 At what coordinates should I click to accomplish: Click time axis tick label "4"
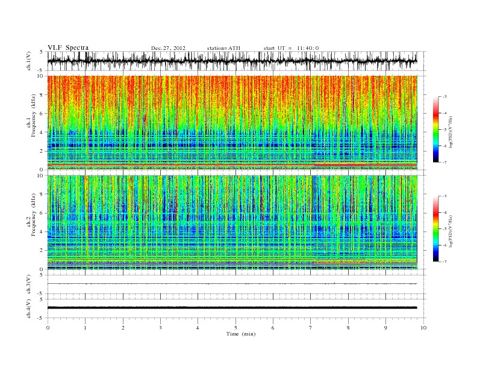pos(198,328)
